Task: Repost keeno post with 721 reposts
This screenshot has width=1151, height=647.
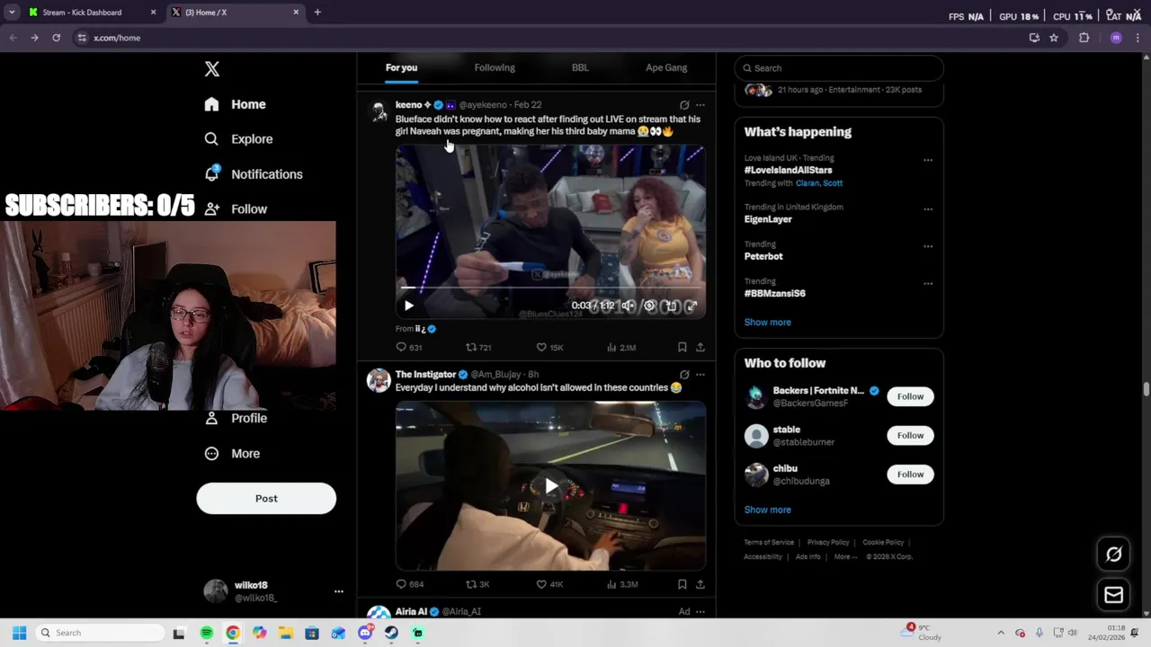Action: pos(478,347)
